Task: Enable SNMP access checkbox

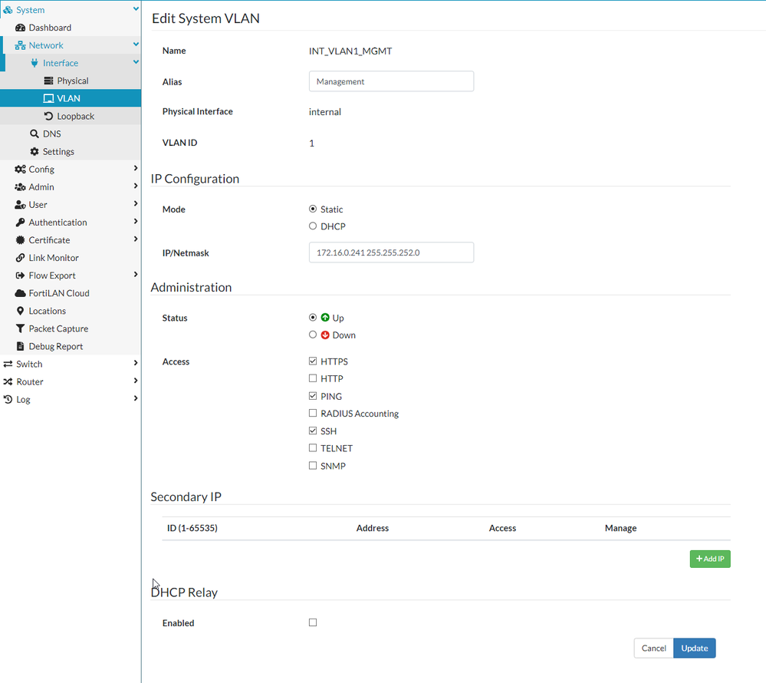Action: (313, 465)
